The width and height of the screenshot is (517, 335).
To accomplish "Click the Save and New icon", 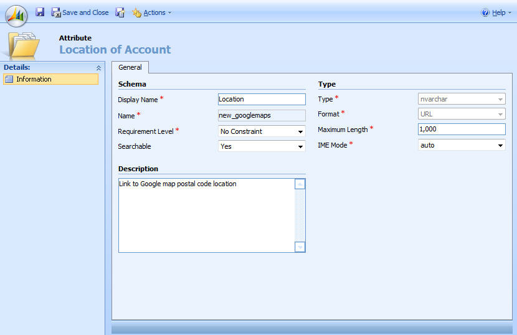I will pyautogui.click(x=120, y=12).
